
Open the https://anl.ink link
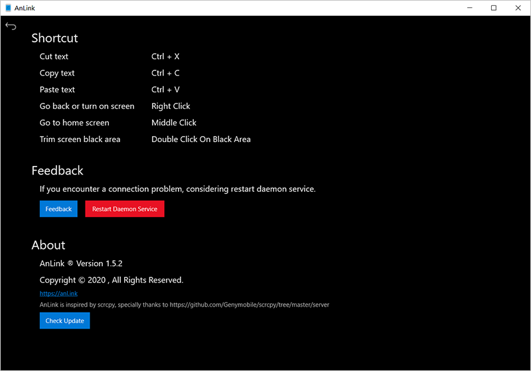(x=58, y=293)
